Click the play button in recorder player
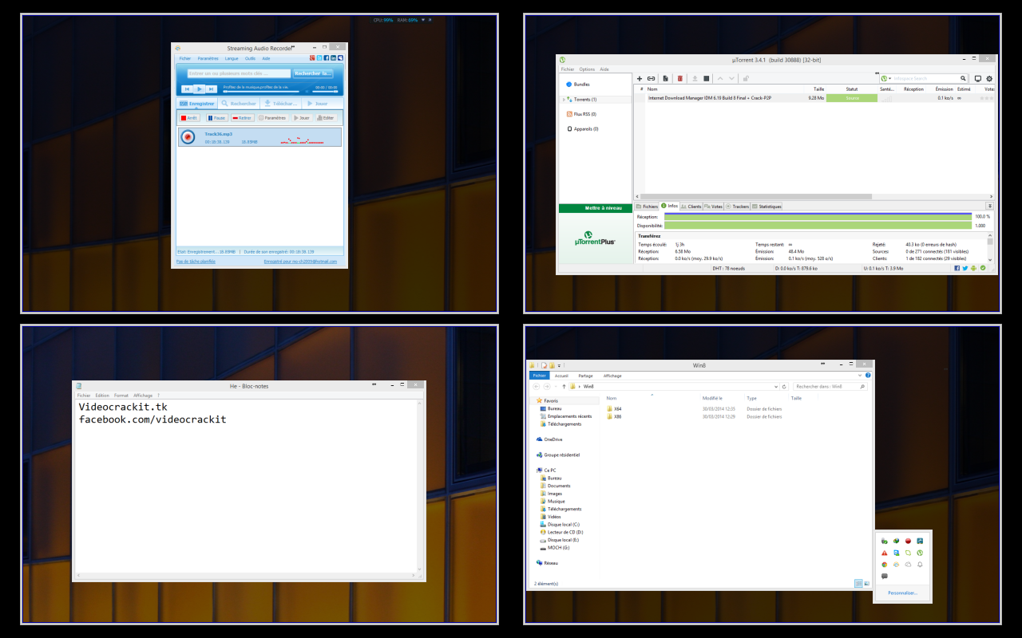This screenshot has height=638, width=1022. 200,89
